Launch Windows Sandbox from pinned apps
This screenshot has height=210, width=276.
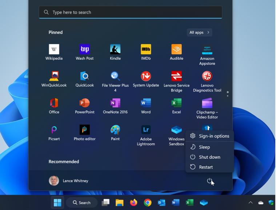click(x=176, y=135)
